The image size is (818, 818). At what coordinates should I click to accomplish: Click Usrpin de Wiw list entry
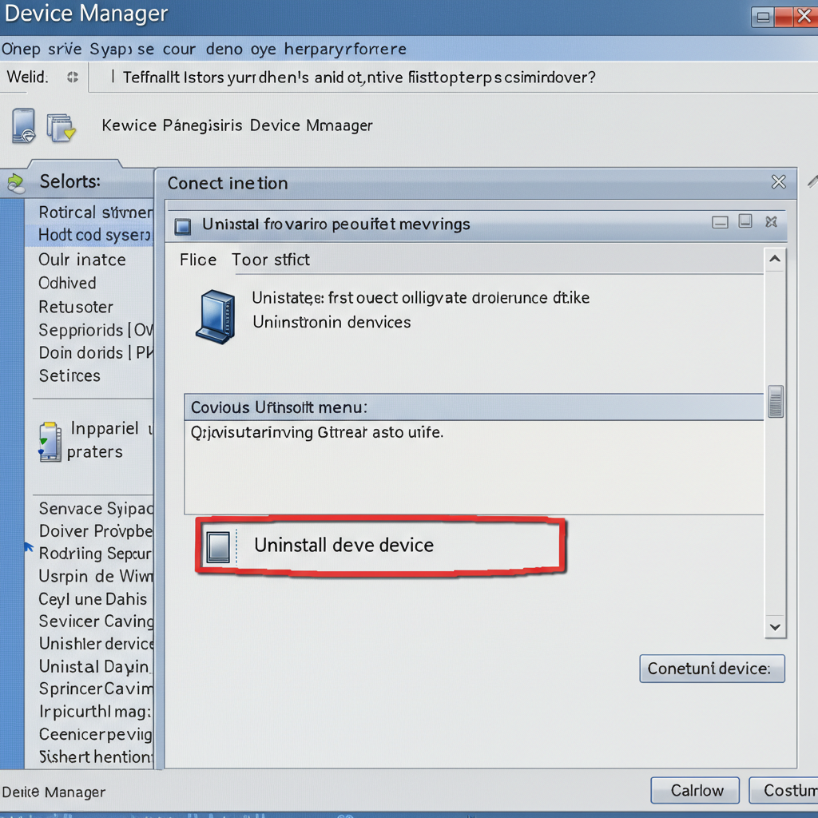(96, 576)
